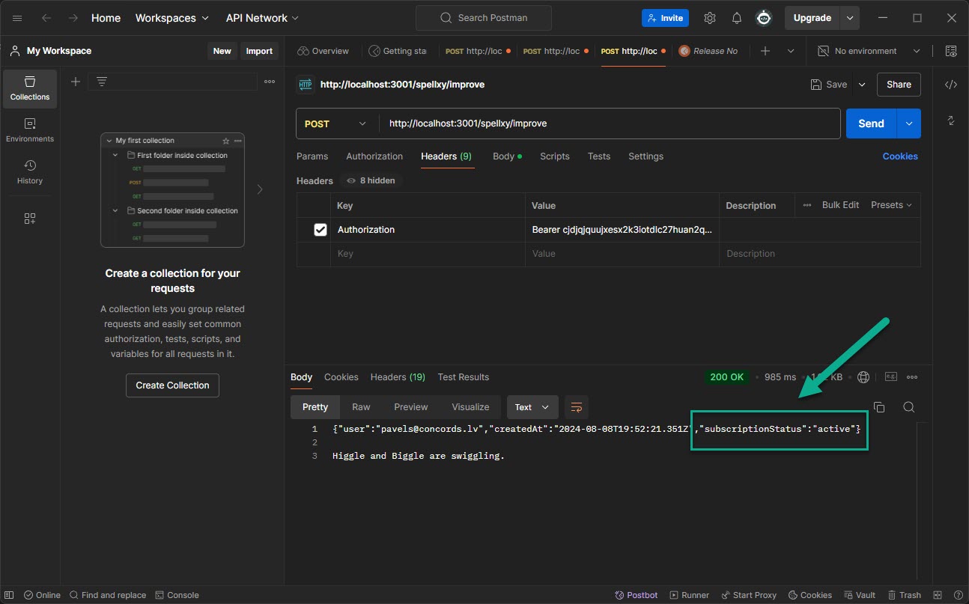Screen dimensions: 969x604
Task: Copy the response with copy icon
Action: [879, 407]
